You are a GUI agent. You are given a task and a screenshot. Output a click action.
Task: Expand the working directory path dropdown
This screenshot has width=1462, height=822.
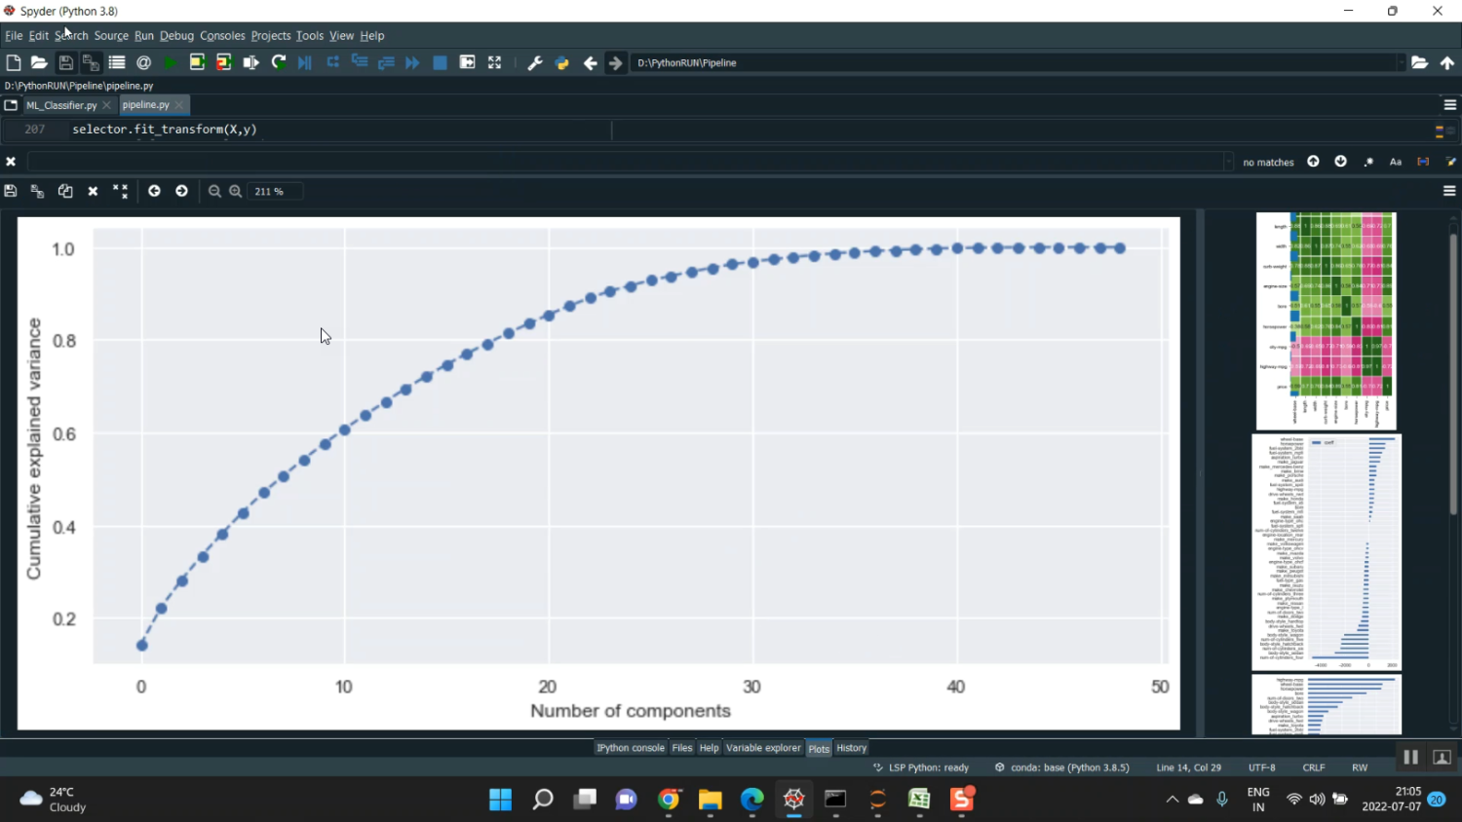pos(1401,62)
